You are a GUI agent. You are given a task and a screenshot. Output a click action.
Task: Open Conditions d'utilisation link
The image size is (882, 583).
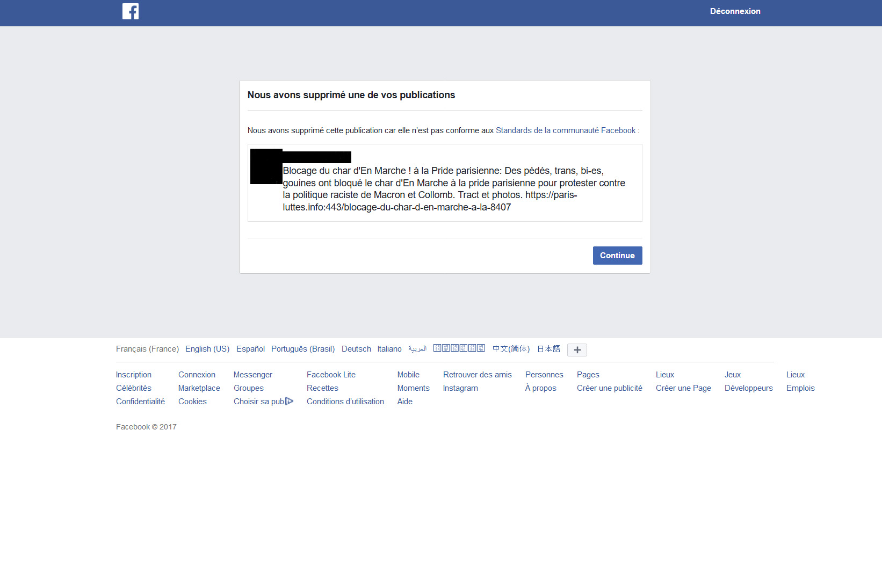tap(345, 402)
